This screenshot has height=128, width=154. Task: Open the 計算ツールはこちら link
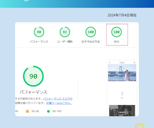point(59,103)
